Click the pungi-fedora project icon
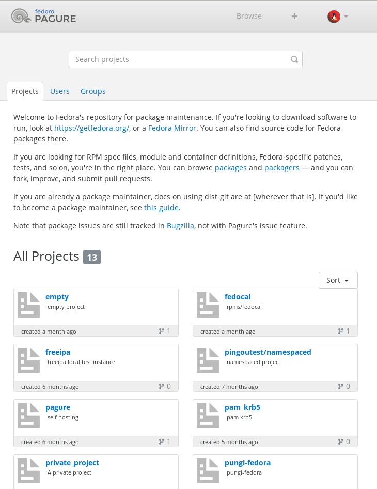 [208, 470]
